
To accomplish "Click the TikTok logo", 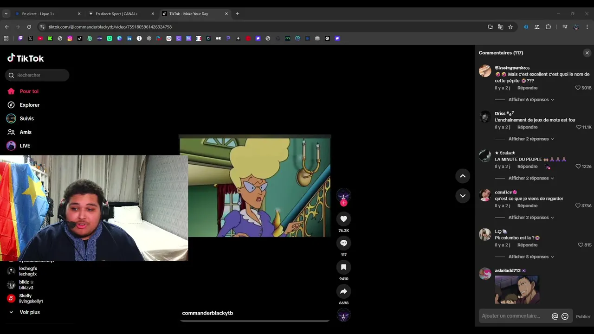I will [26, 58].
